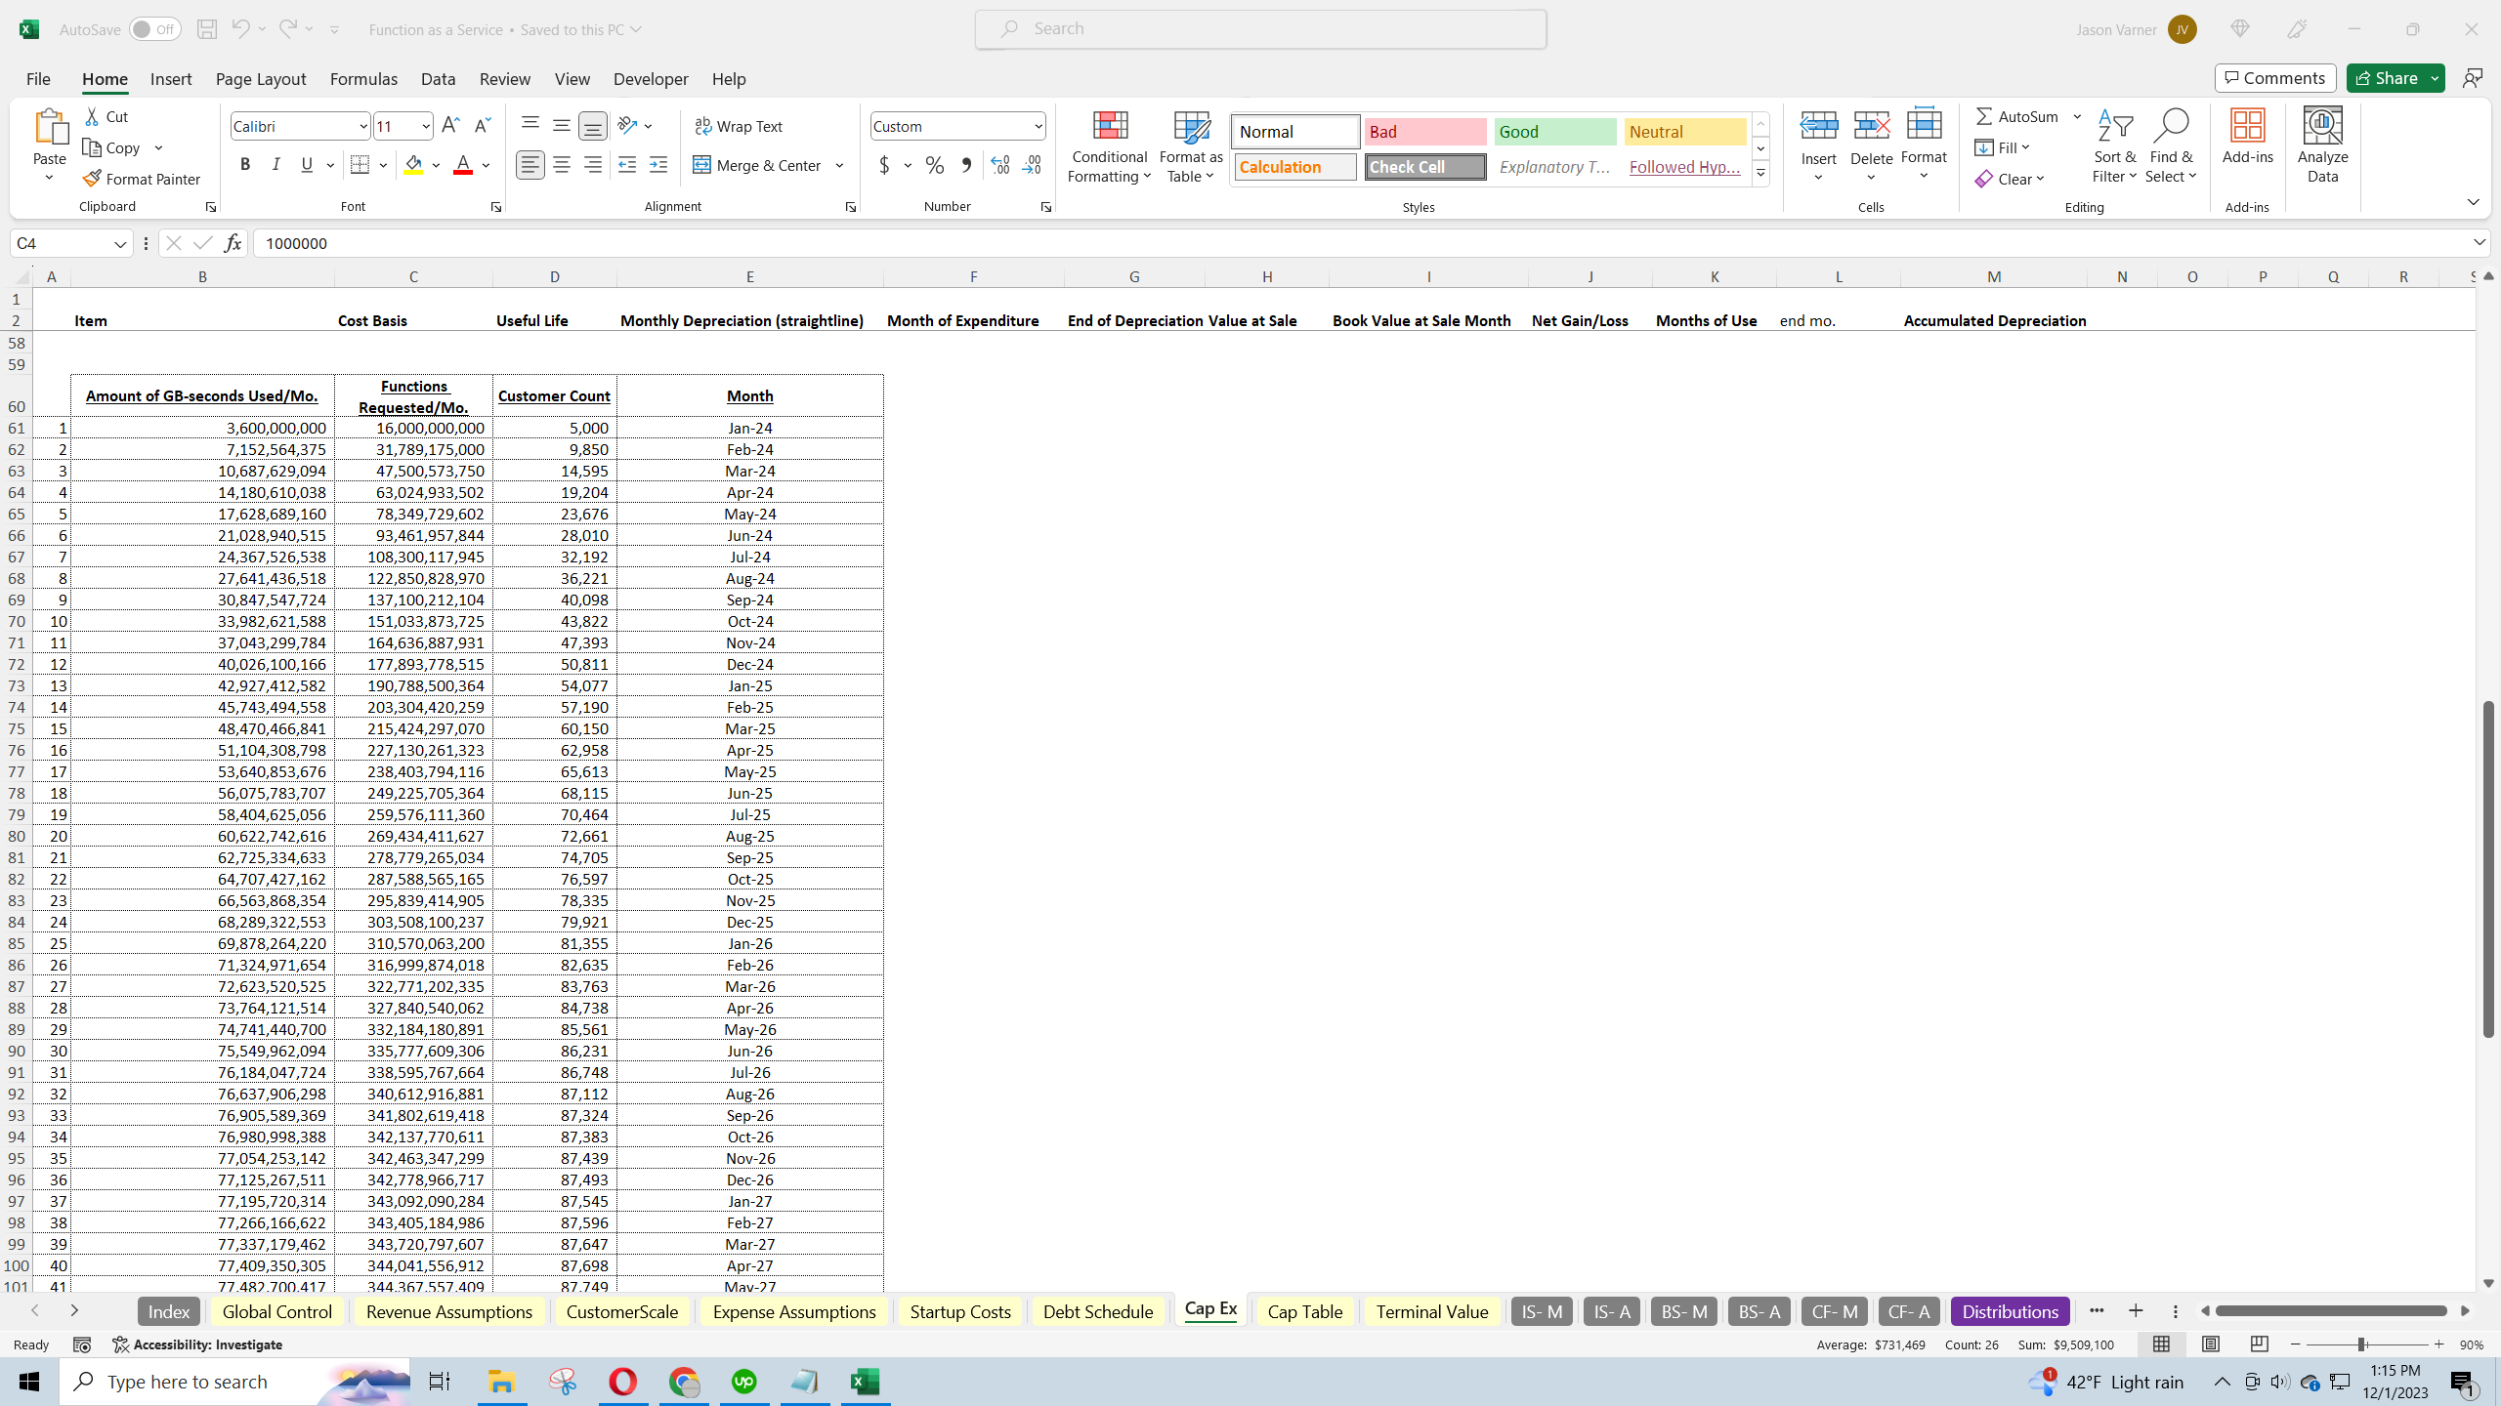Viewport: 2501px width, 1406px height.
Task: Click the Format Painter icon
Action: (92, 179)
